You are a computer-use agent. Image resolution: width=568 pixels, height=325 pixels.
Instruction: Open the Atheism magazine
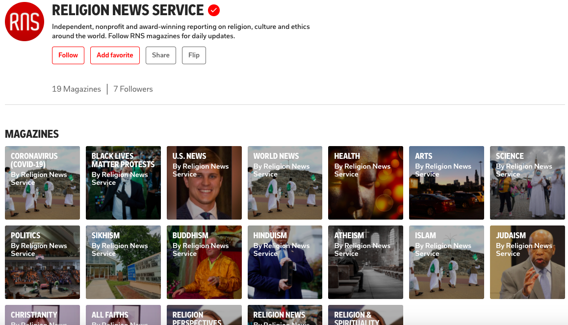365,262
